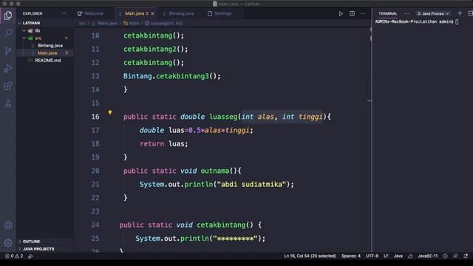Change encoding via UTF-8 status item
This screenshot has height=266, width=473.
click(372, 256)
